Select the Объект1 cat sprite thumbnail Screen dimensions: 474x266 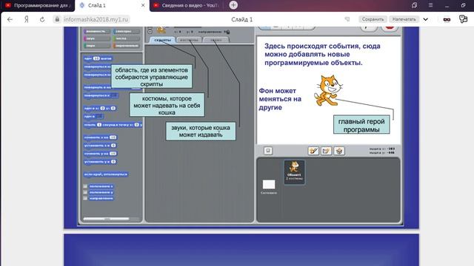click(x=294, y=171)
